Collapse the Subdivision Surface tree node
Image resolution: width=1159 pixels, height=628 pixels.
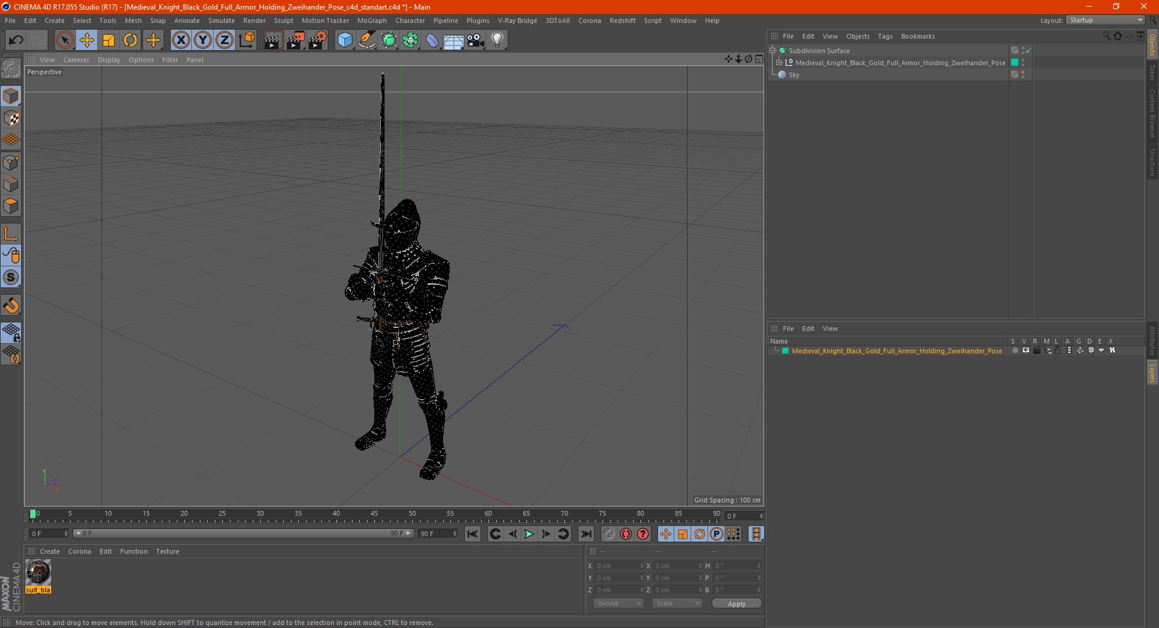coord(773,50)
